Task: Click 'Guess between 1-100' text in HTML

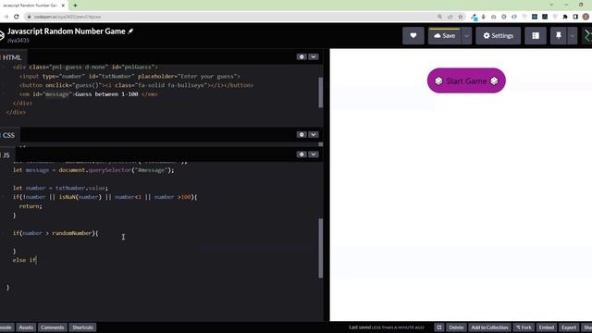Action: (x=106, y=94)
